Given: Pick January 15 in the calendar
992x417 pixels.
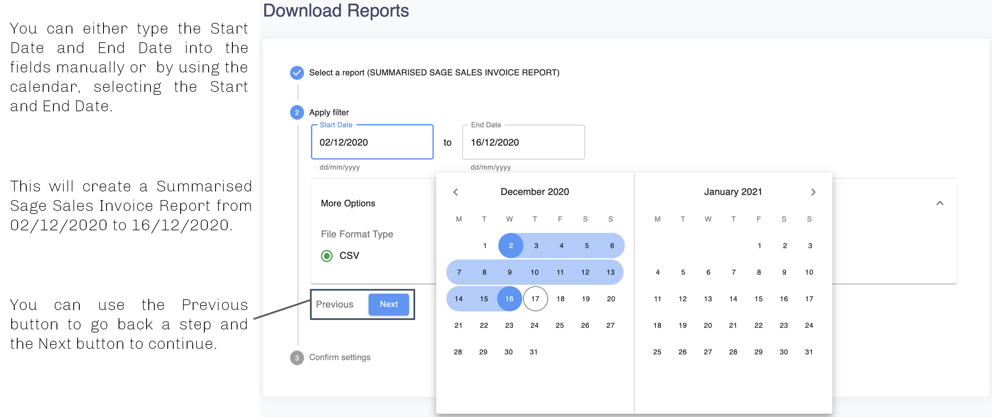Looking at the screenshot, I should pos(759,299).
